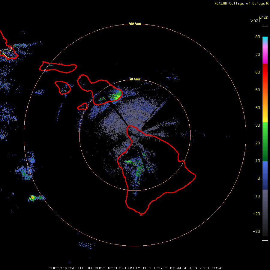Click the gray band of the color bar
This screenshot has height=270, width=270.
[x=265, y=213]
